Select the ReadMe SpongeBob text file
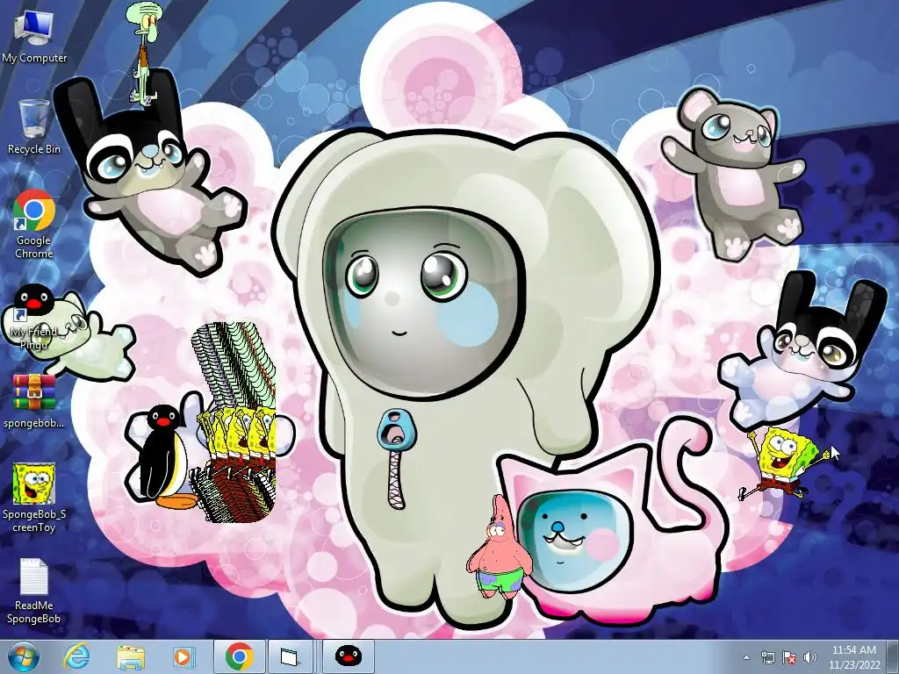Image resolution: width=899 pixels, height=674 pixels. [x=34, y=591]
